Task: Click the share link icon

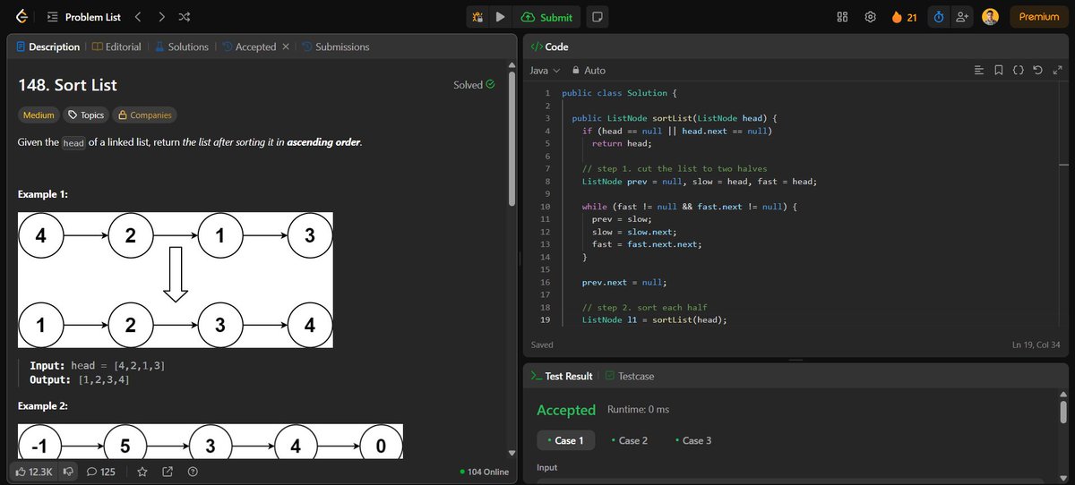Action: point(167,472)
